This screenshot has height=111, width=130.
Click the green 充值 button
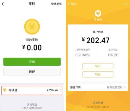[32, 62]
